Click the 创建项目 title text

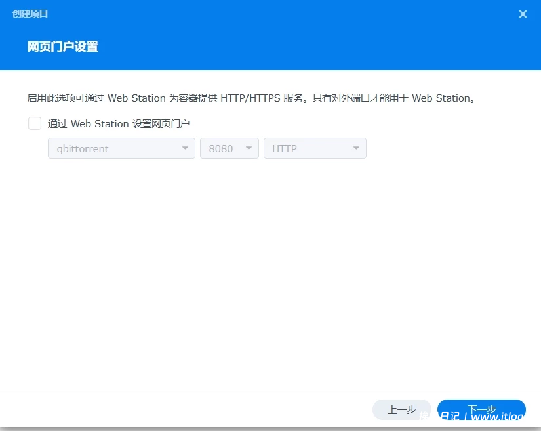(x=30, y=14)
